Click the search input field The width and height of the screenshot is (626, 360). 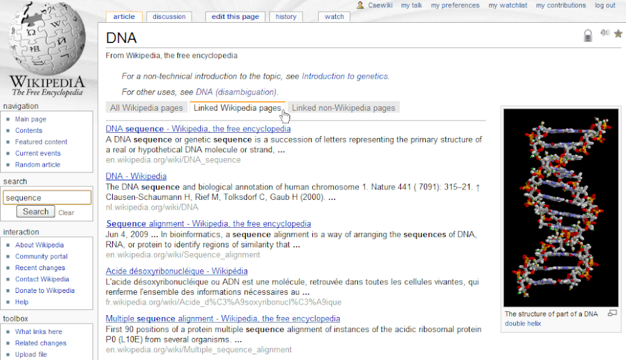(47, 198)
